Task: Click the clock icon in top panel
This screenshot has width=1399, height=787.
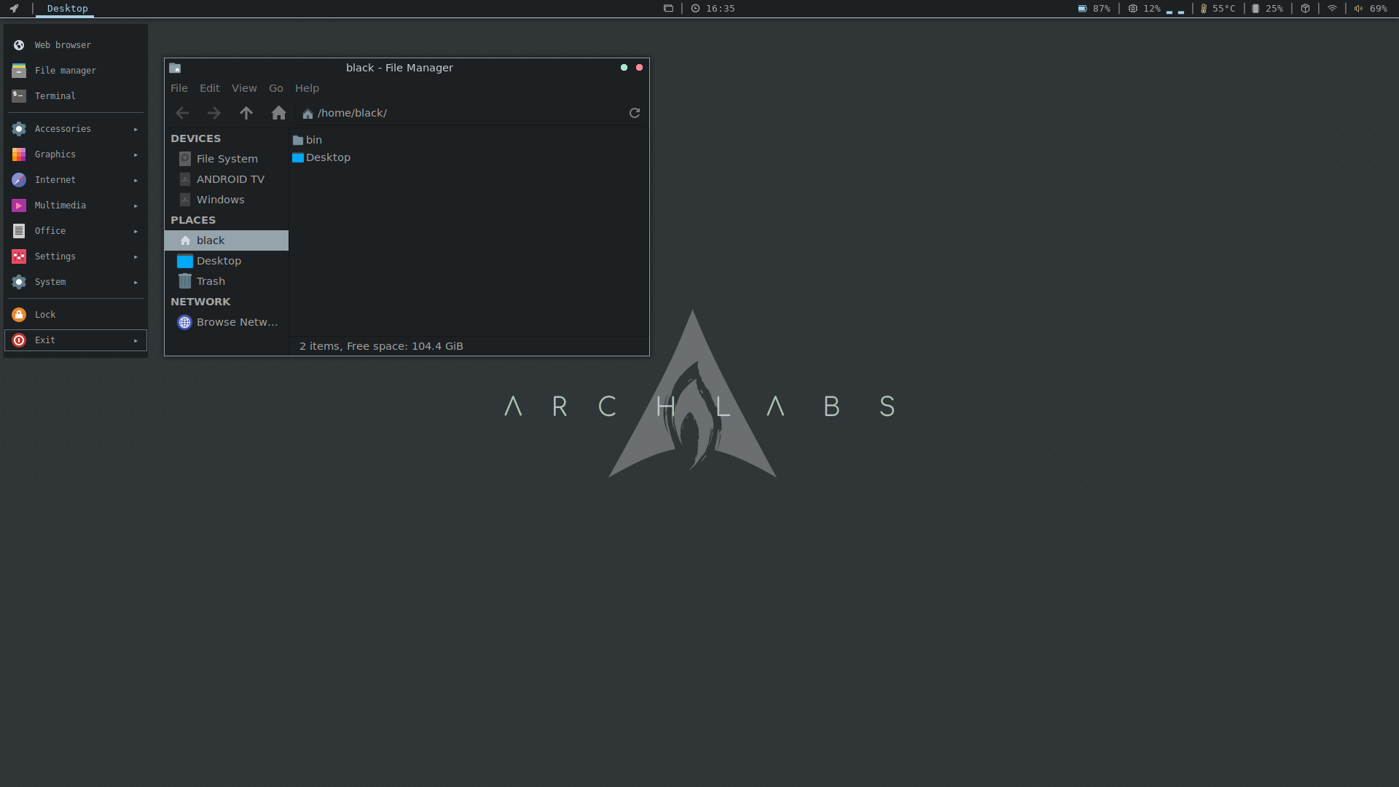Action: (x=695, y=9)
